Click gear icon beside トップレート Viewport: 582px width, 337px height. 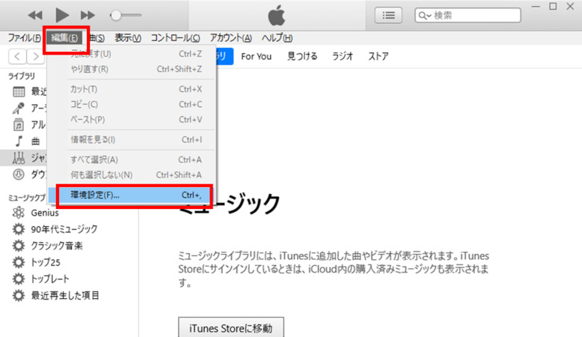click(x=18, y=279)
